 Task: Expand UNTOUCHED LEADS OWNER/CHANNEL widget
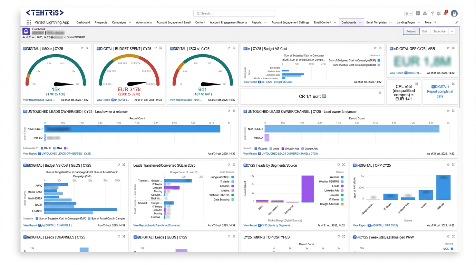tap(453, 111)
